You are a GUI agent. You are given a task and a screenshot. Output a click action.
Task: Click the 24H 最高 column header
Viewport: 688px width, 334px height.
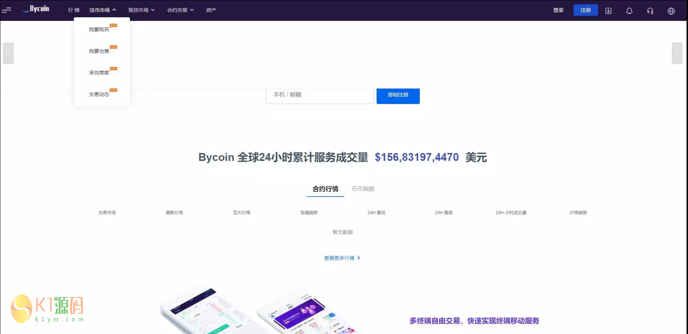444,213
